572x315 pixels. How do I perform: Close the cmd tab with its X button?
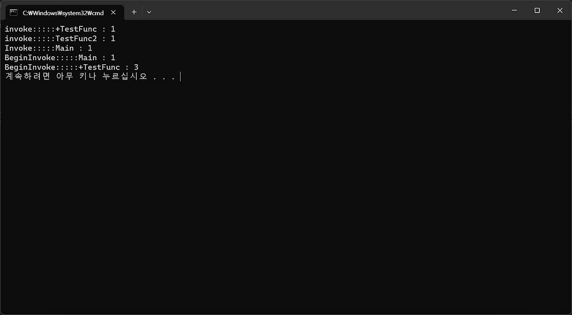tap(114, 12)
